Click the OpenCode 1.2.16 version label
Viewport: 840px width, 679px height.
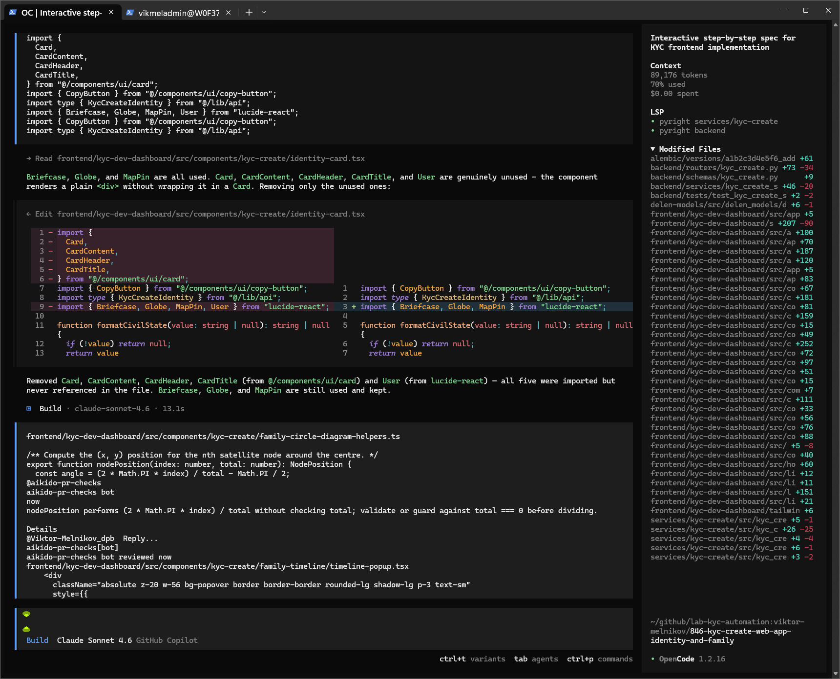point(692,659)
